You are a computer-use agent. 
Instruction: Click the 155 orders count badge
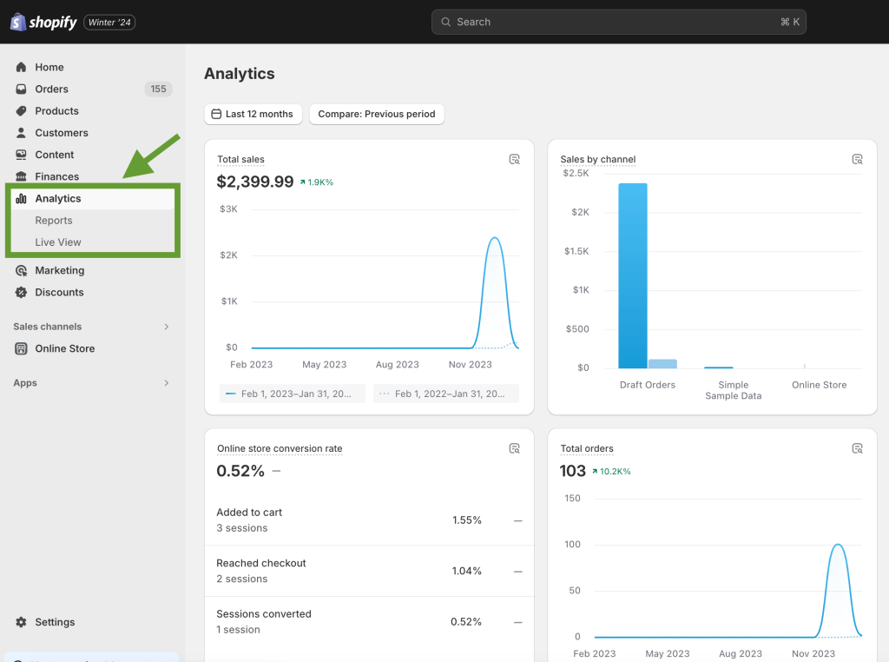158,89
